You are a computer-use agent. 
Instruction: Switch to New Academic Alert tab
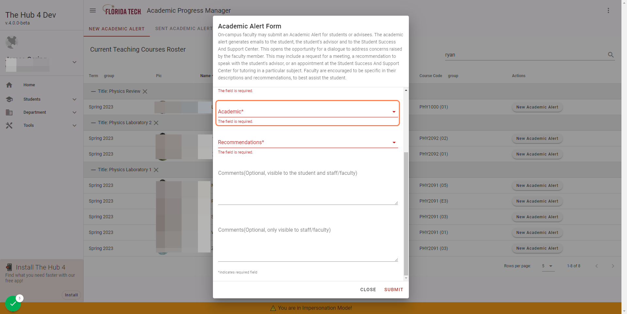coord(117,29)
